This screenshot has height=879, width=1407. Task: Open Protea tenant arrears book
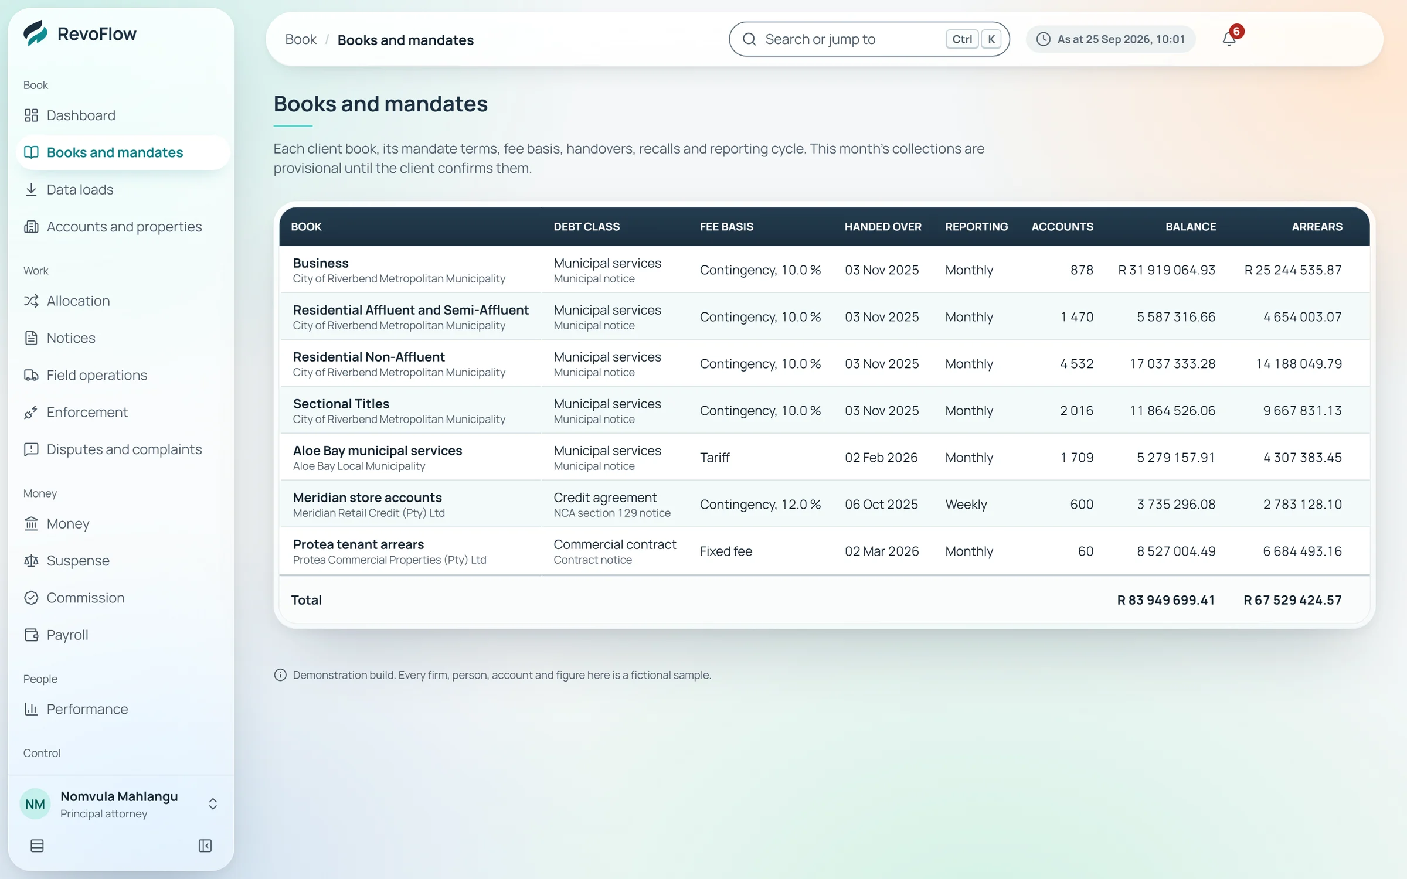click(824, 551)
